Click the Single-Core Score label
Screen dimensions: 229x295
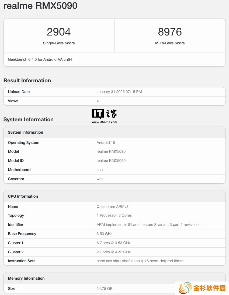tap(59, 43)
